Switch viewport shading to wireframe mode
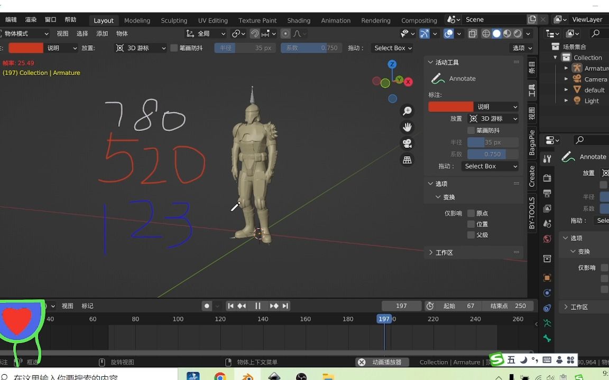This screenshot has width=609, height=380. tap(486, 33)
